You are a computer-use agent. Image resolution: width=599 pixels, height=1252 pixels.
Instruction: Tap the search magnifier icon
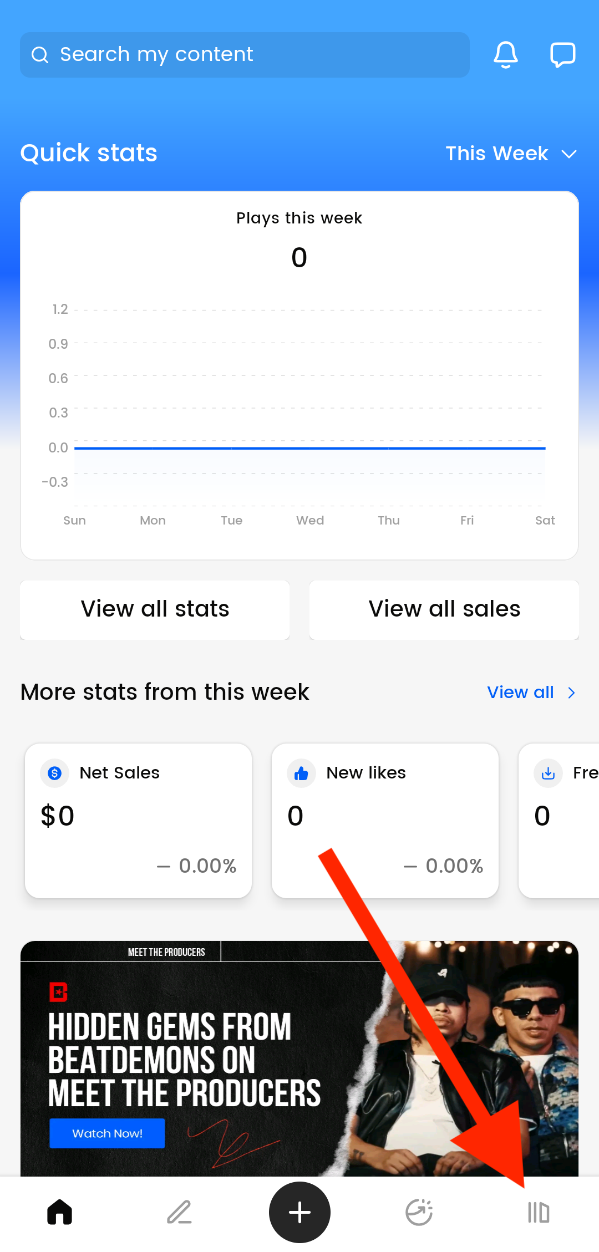tap(40, 55)
